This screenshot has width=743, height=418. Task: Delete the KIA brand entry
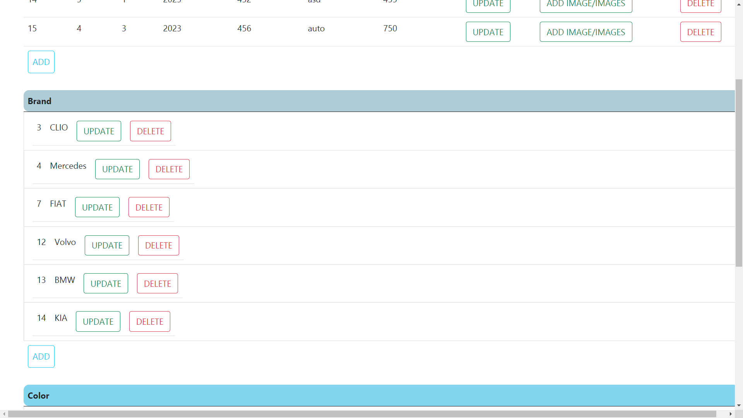[x=149, y=322]
